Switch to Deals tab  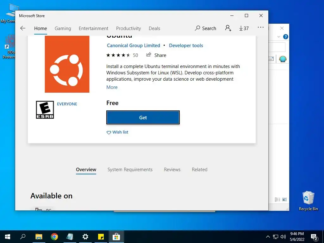(154, 28)
